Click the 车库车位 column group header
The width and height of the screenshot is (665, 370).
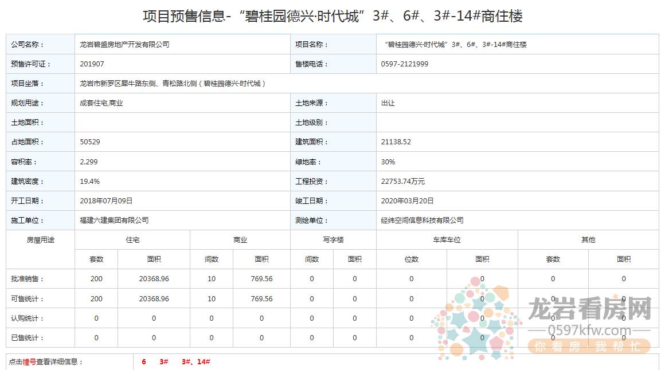pyautogui.click(x=447, y=240)
